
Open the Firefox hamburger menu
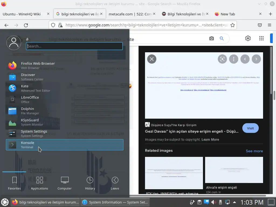point(270,25)
